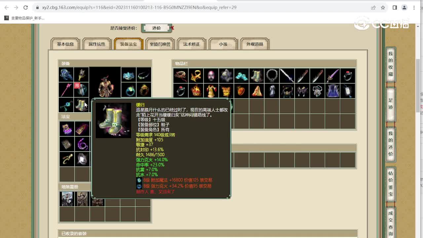Click the brown rope belt inventory item

181,76
